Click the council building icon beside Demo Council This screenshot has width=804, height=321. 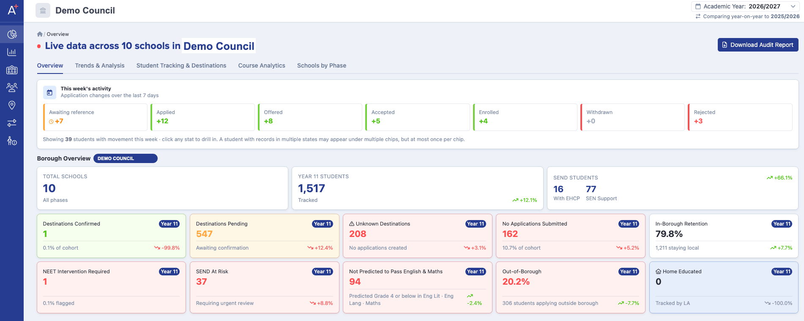(x=43, y=11)
